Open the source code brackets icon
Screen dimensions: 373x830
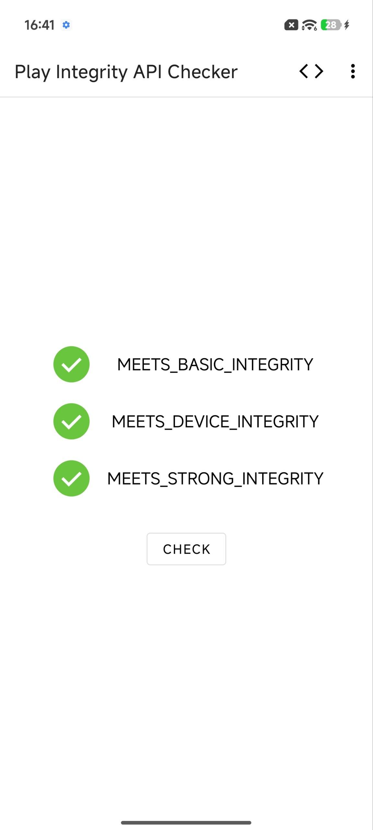[311, 71]
